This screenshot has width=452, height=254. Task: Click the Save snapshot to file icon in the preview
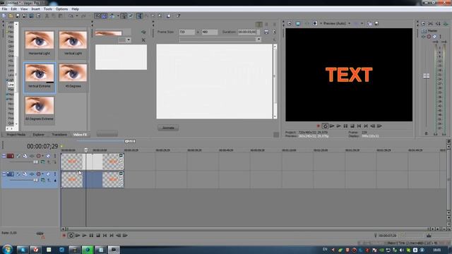[x=376, y=23]
